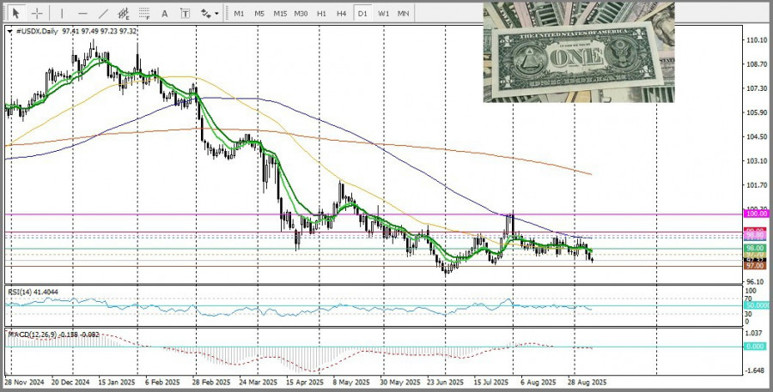Choose the equidistant channel tool
This screenshot has height=392, width=773.
pos(125,14)
